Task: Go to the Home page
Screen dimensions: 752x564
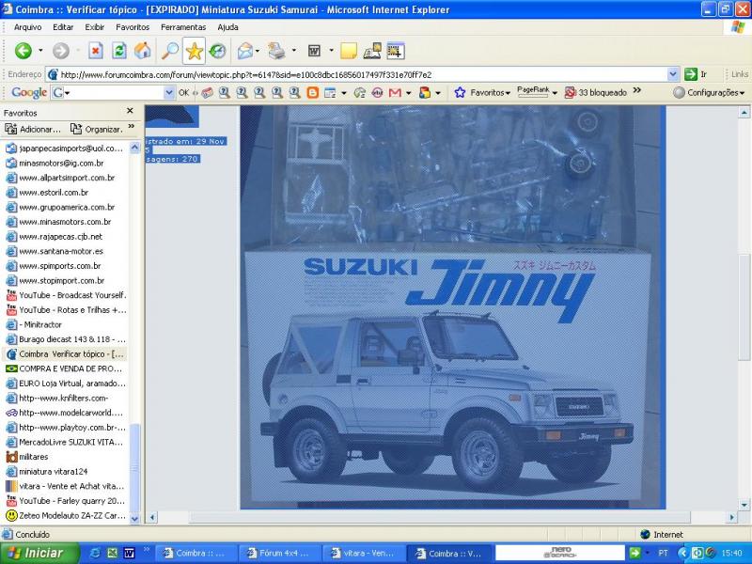Action: (143, 51)
